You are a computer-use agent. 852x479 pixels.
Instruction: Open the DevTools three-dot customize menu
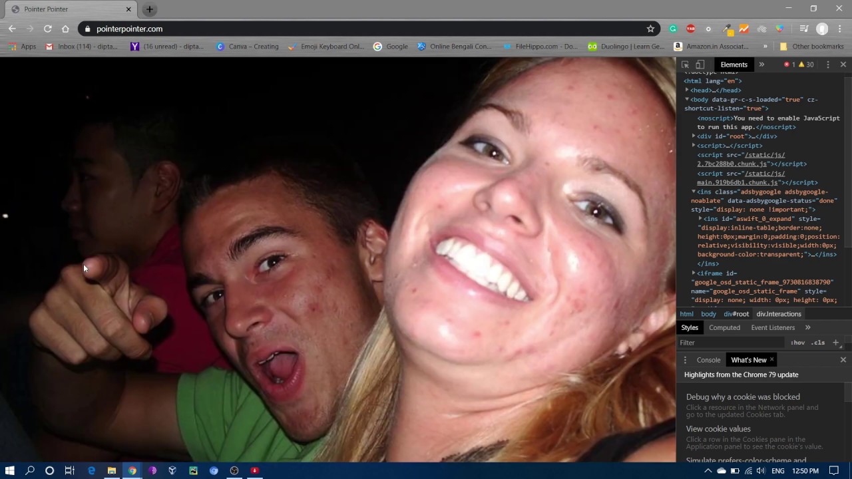827,65
